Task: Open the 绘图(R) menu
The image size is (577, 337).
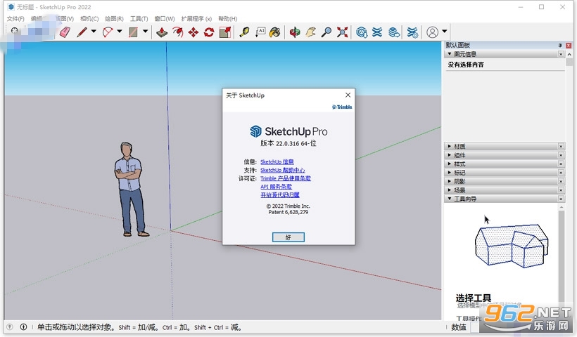Action: (x=114, y=18)
